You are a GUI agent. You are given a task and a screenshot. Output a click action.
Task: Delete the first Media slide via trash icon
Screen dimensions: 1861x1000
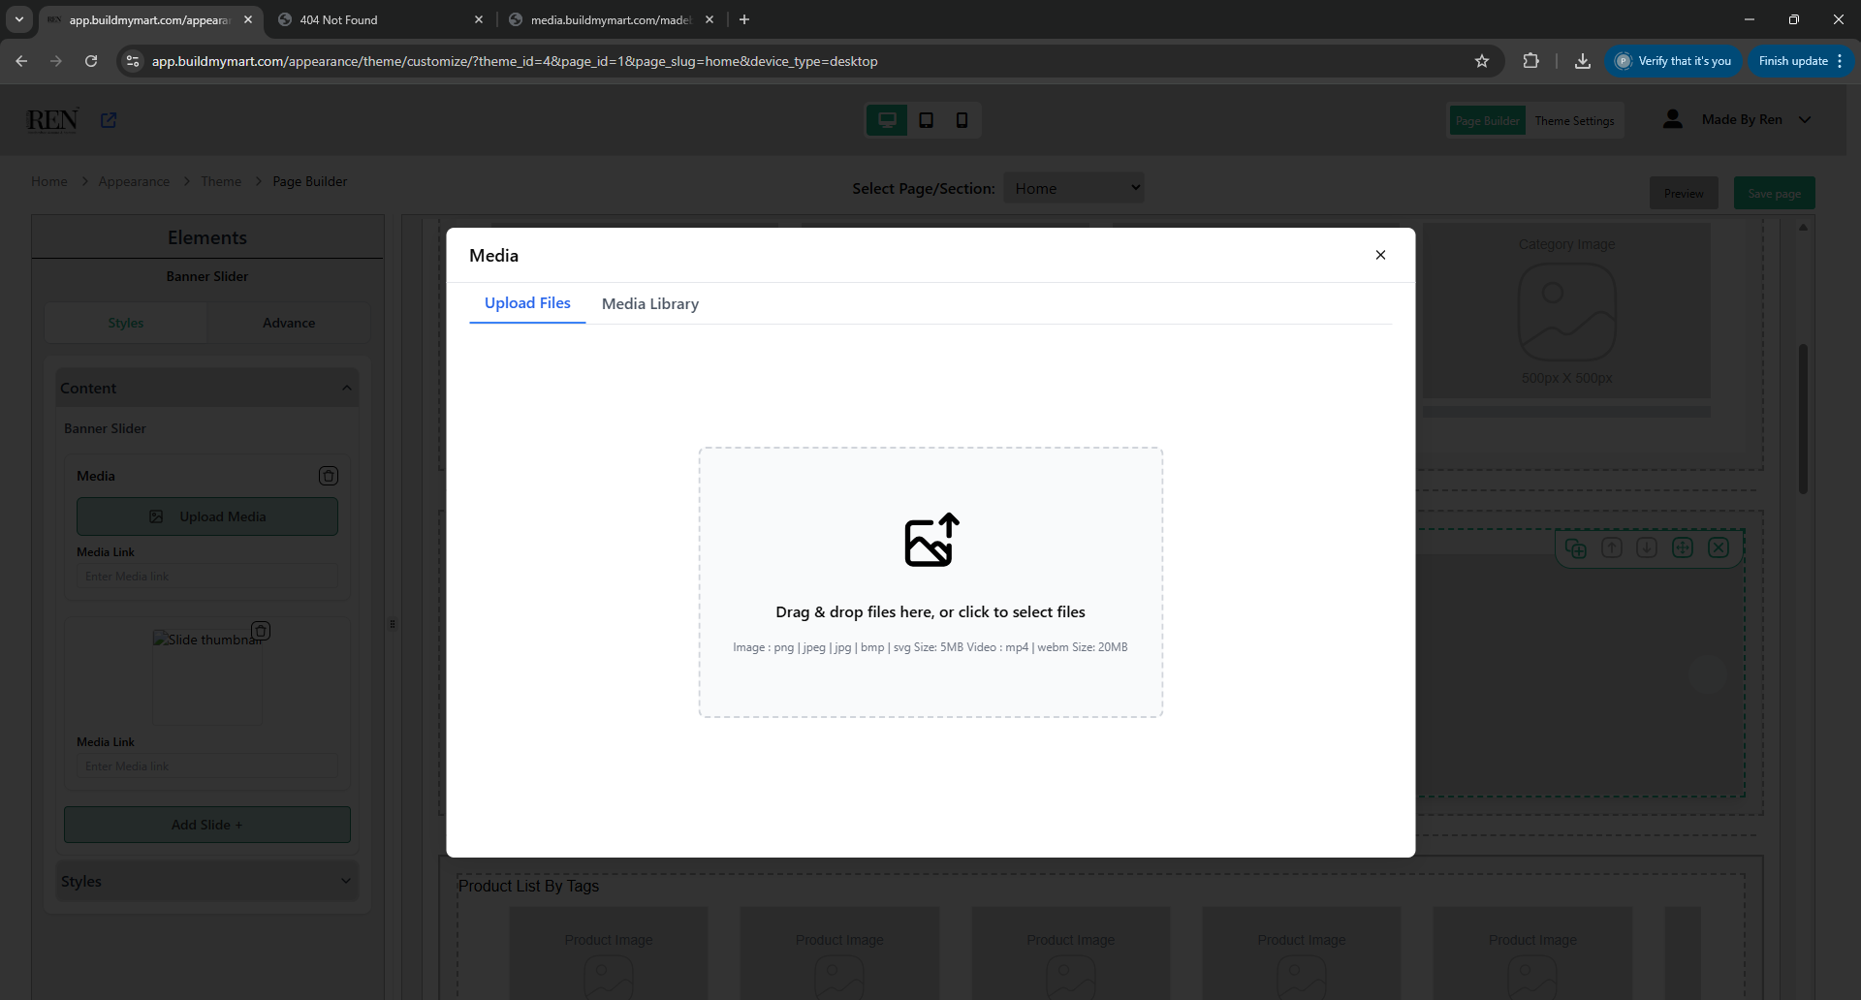pos(329,476)
